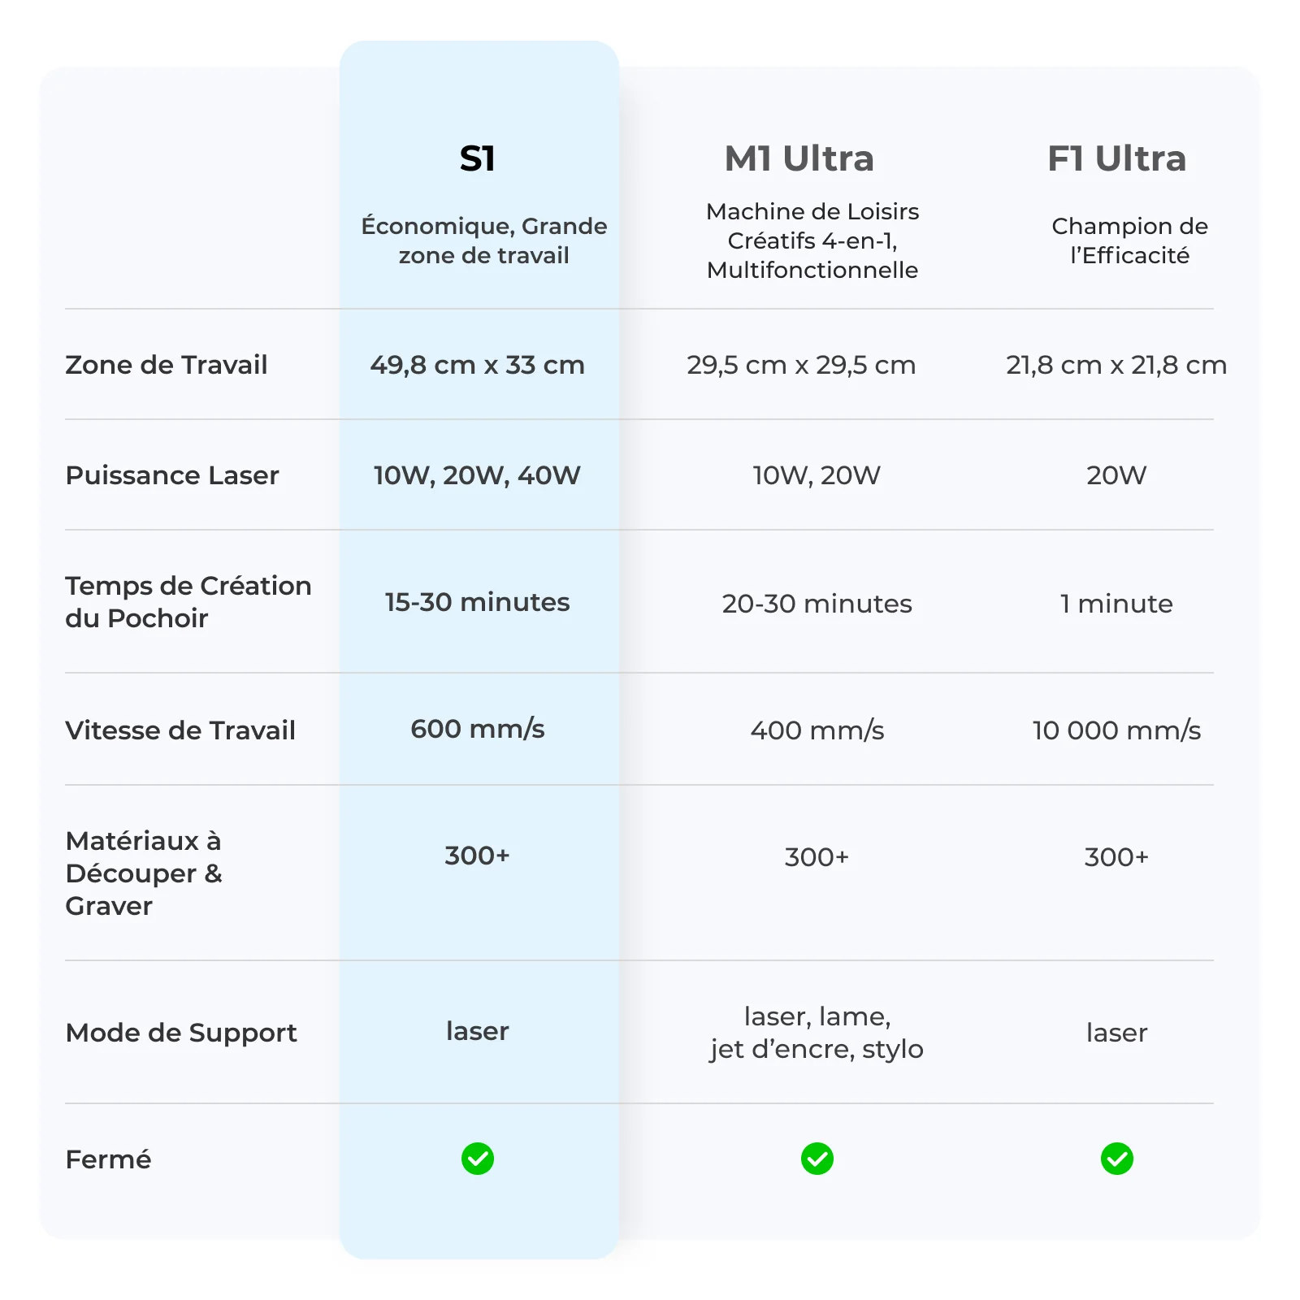Click "Temps de Création du Pochoir" label

[188, 602]
